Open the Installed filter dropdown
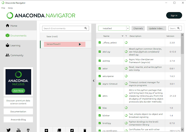 (114, 28)
